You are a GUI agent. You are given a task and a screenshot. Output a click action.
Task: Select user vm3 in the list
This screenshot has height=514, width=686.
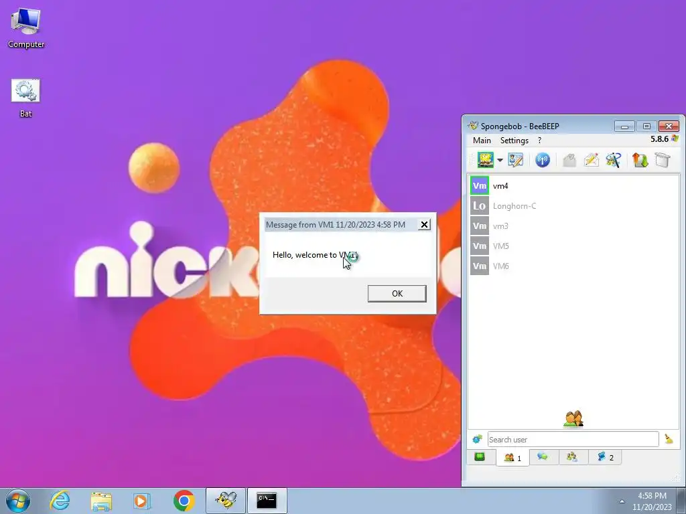click(574, 226)
